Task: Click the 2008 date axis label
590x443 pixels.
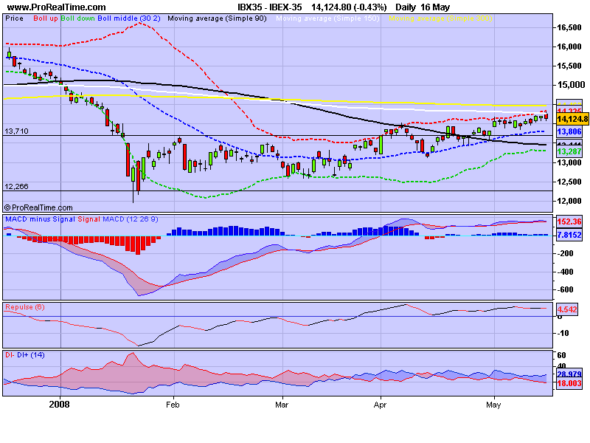Action: [60, 405]
